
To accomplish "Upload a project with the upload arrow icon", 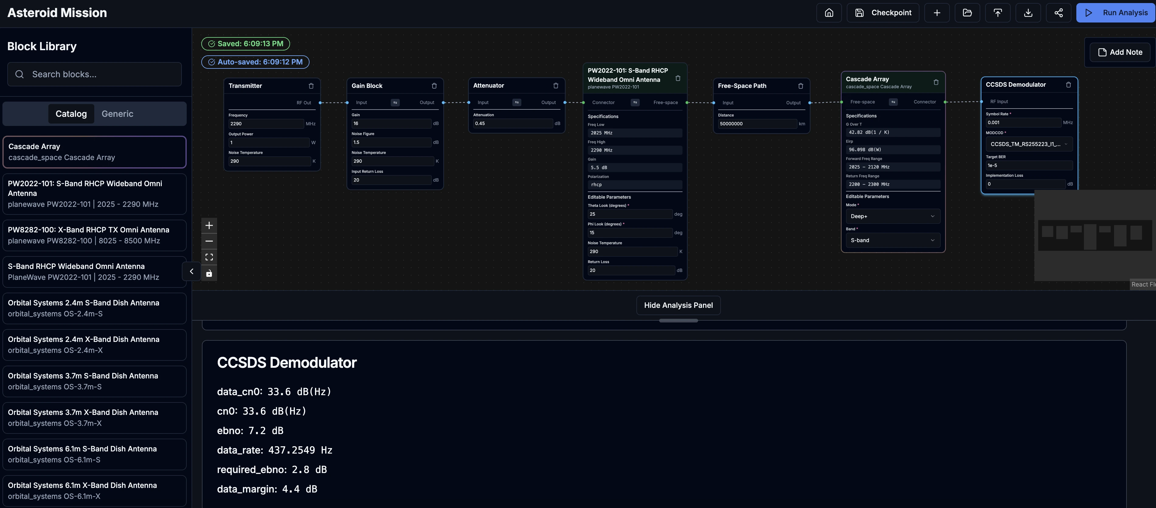I will click(998, 12).
